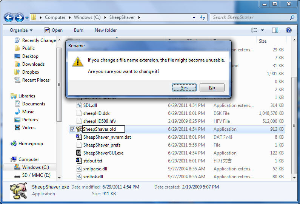Select xmltok.dll file icon

[x=79, y=176]
